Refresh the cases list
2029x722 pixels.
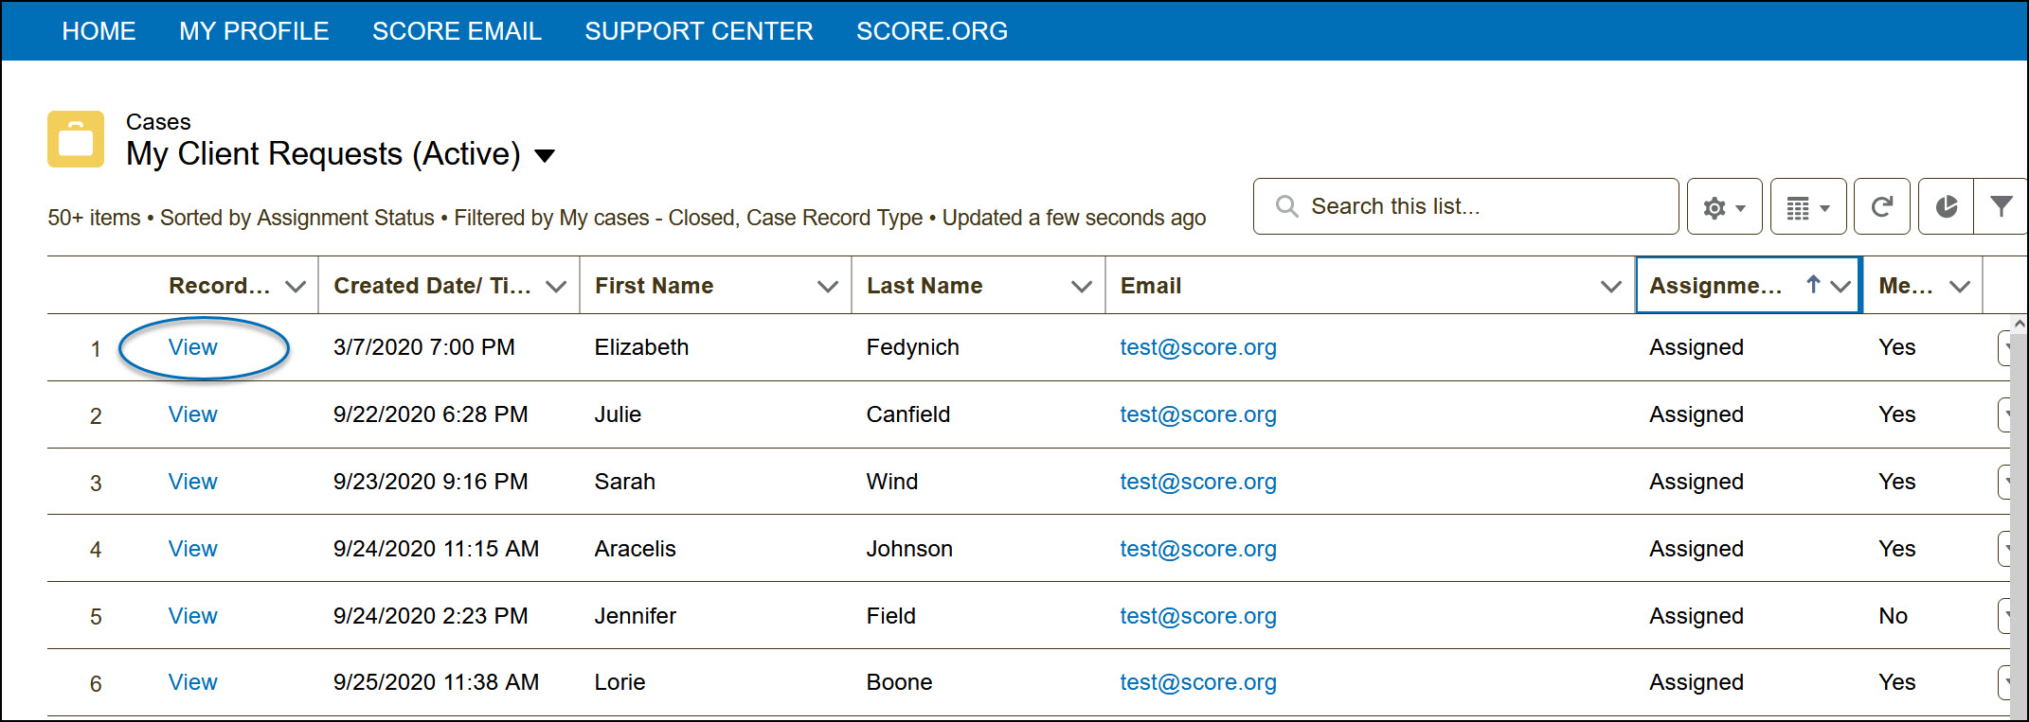(x=1883, y=207)
